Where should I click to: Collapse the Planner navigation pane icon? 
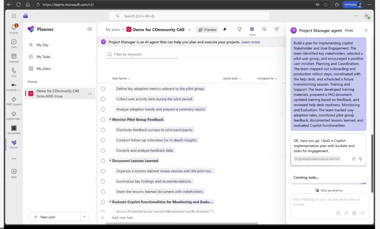point(89,29)
